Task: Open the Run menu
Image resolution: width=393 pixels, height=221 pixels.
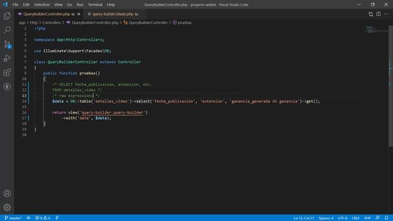Action: click(x=80, y=4)
